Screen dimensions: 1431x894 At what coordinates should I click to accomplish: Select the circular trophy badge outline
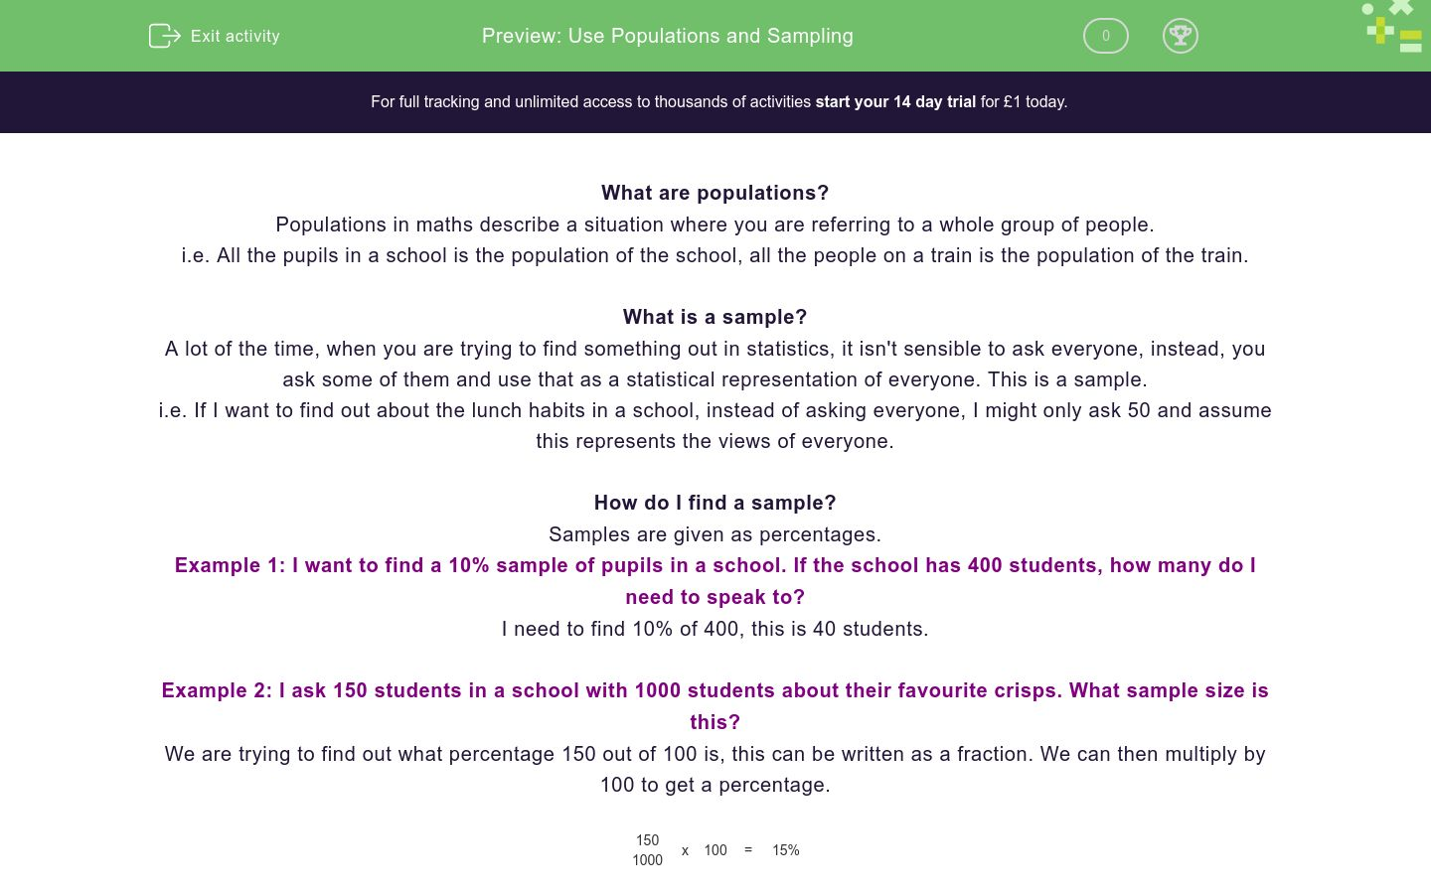pyautogui.click(x=1181, y=36)
